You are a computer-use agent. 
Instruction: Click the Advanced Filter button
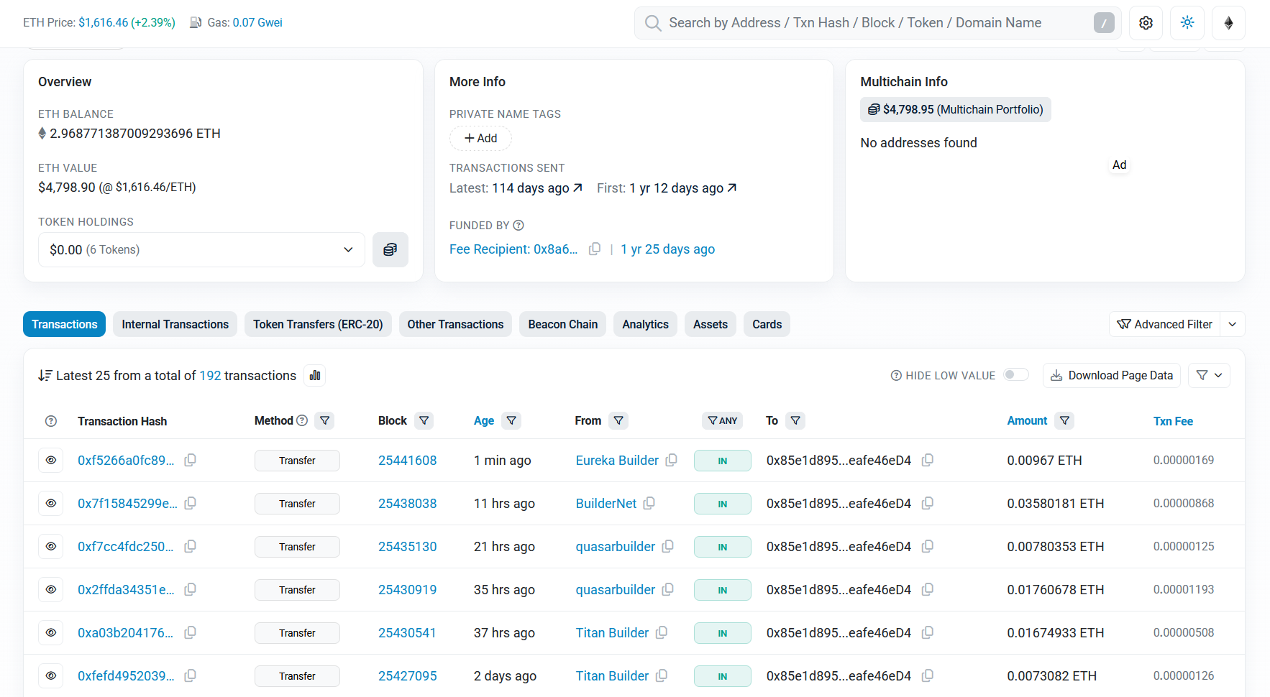1165,324
